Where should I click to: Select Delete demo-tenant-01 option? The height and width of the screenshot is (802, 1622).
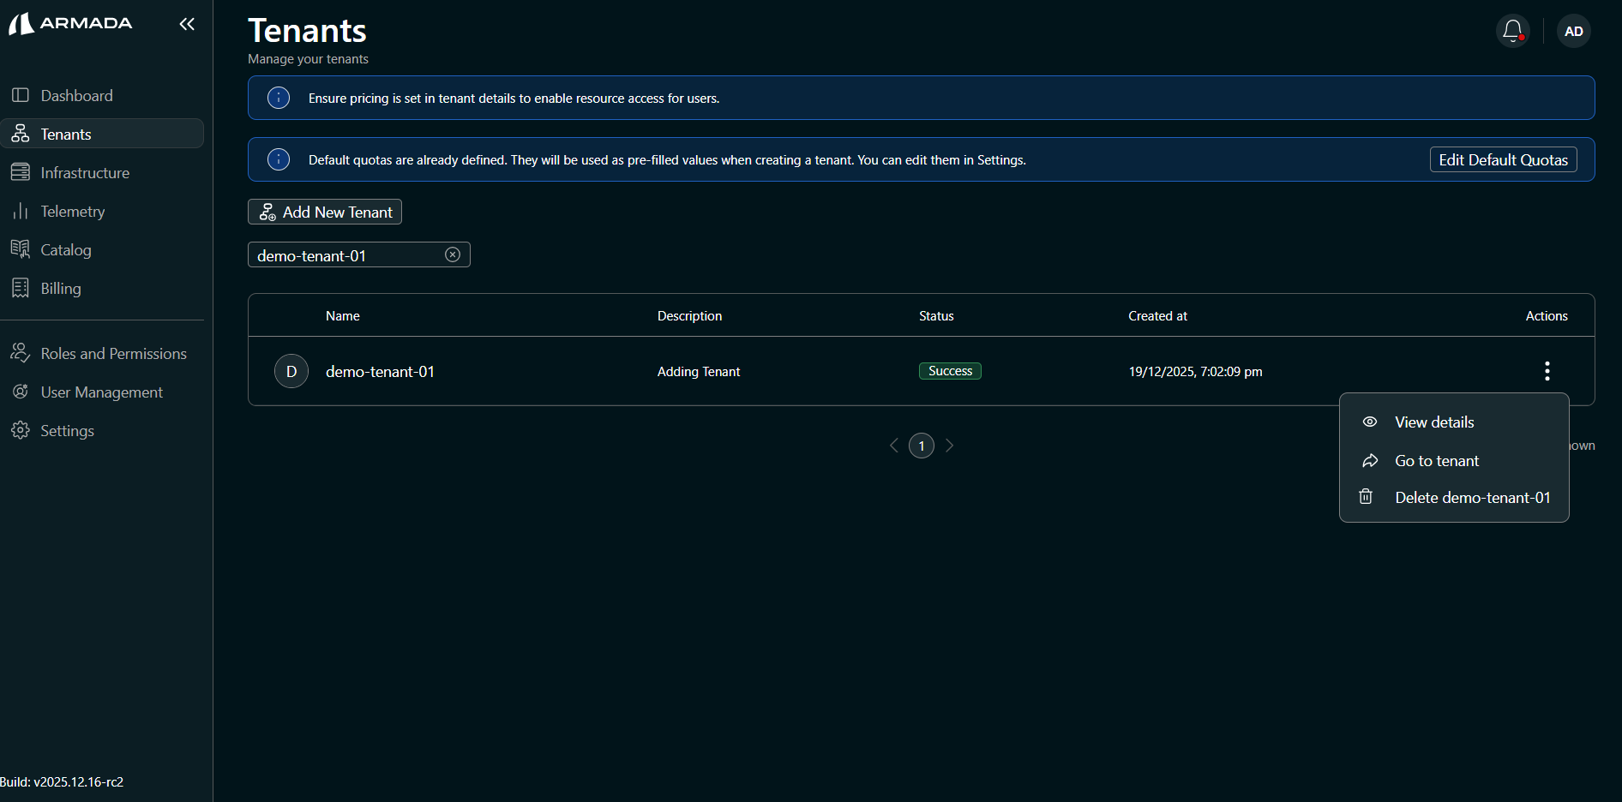(1472, 497)
